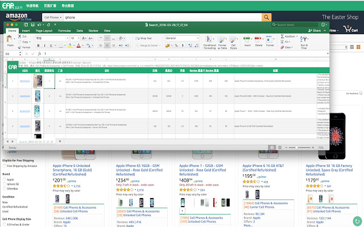Open Format as Table in the ribbon

[221, 39]
